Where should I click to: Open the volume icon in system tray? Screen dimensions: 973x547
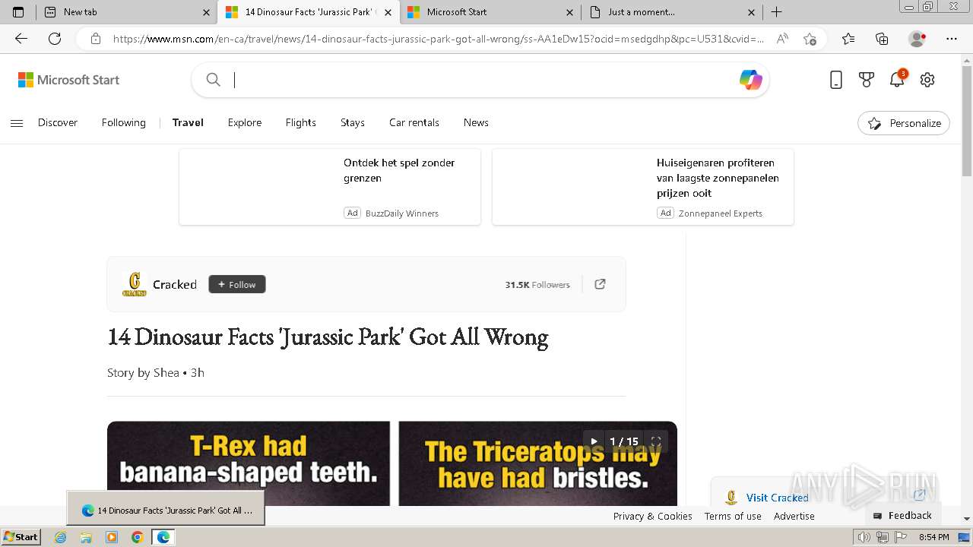[x=864, y=537]
